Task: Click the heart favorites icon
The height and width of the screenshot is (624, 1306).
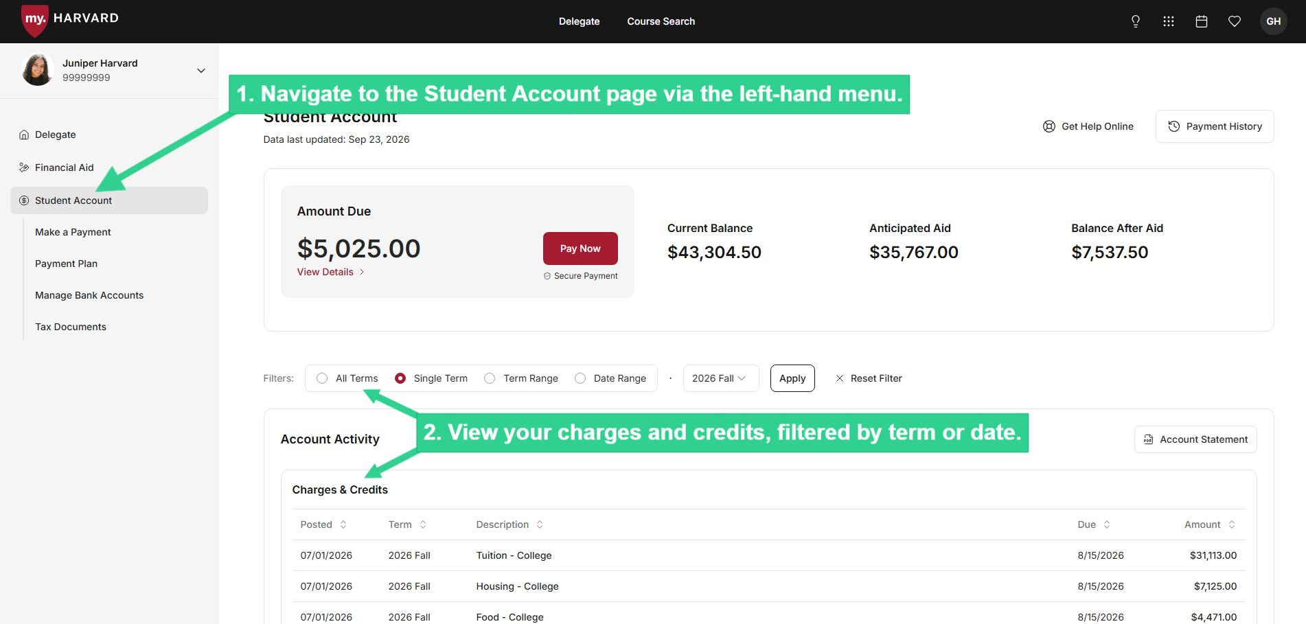Action: pyautogui.click(x=1235, y=21)
